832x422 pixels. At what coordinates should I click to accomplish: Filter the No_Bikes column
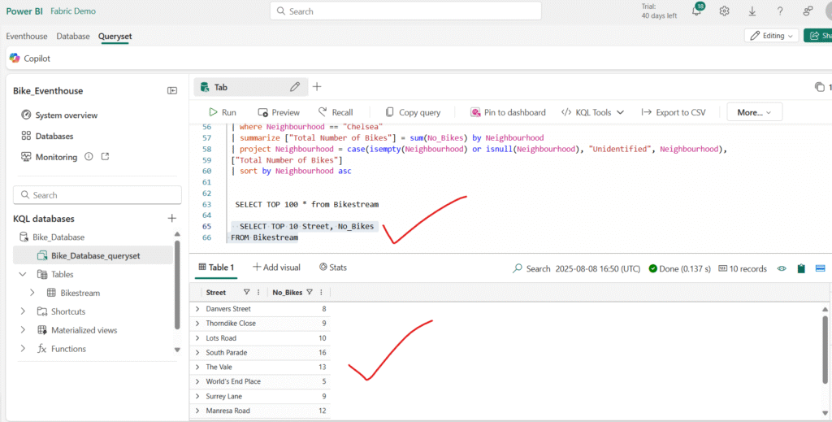click(310, 292)
